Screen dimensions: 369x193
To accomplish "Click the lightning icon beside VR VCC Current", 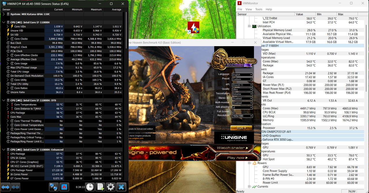I will (8, 166).
